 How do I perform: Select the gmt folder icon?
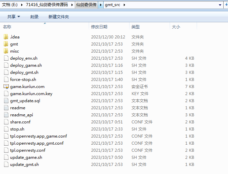pyautogui.click(x=6, y=44)
